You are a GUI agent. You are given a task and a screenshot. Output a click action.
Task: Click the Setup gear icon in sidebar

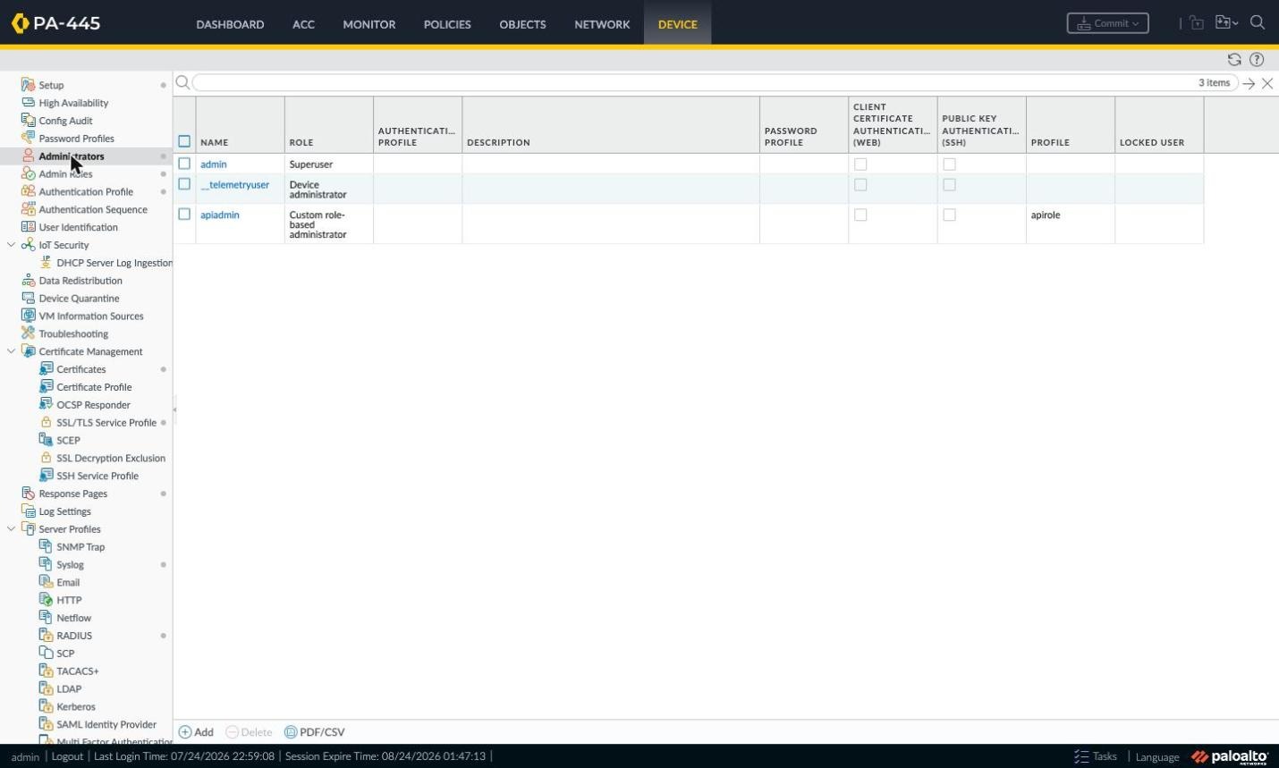[28, 85]
